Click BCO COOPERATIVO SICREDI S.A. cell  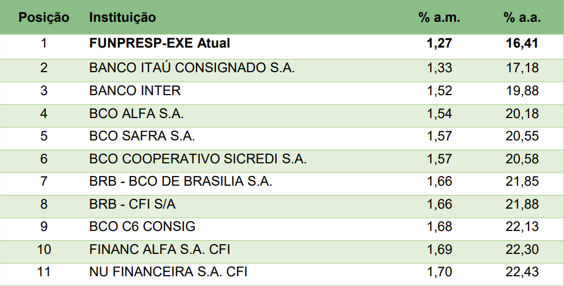tap(198, 159)
